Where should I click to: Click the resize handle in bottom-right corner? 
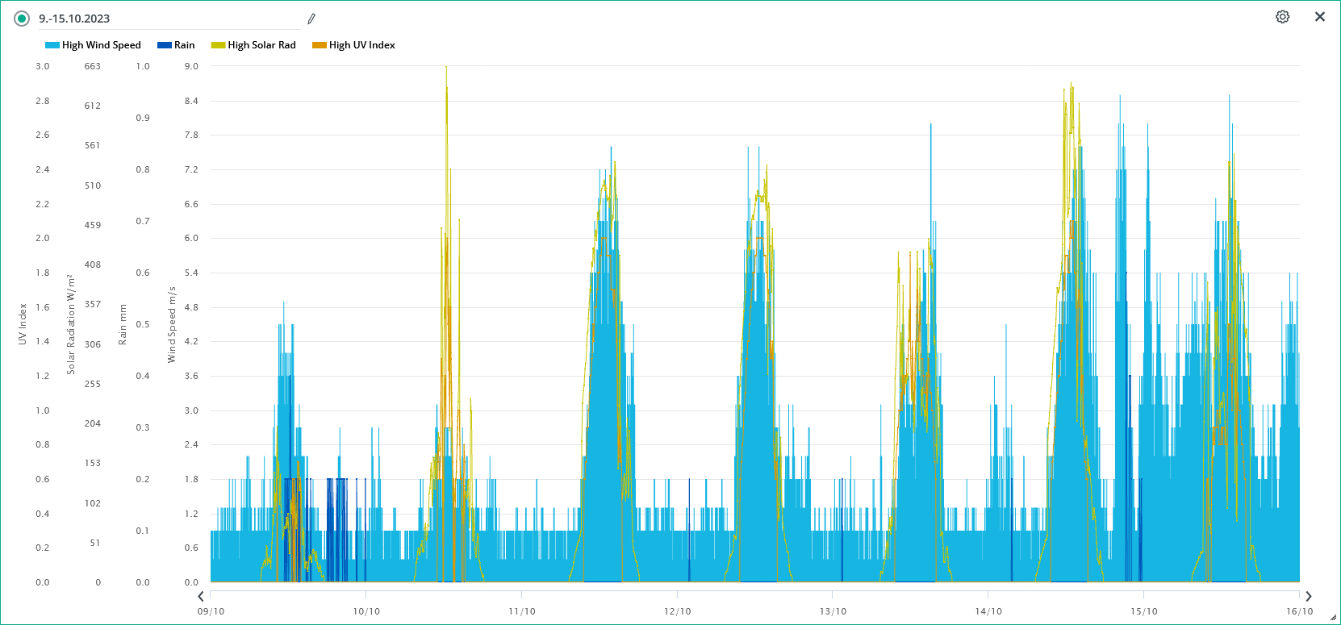pyautogui.click(x=1333, y=618)
